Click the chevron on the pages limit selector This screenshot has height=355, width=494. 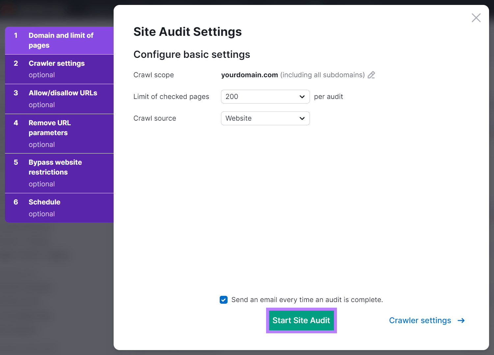302,97
